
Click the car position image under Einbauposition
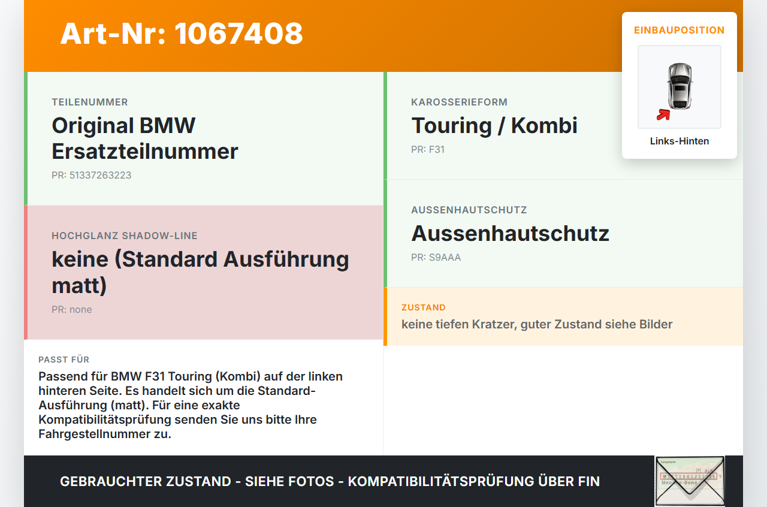coord(680,87)
